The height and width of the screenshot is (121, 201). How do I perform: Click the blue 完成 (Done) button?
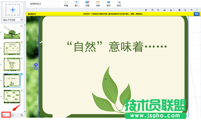click(197, 14)
